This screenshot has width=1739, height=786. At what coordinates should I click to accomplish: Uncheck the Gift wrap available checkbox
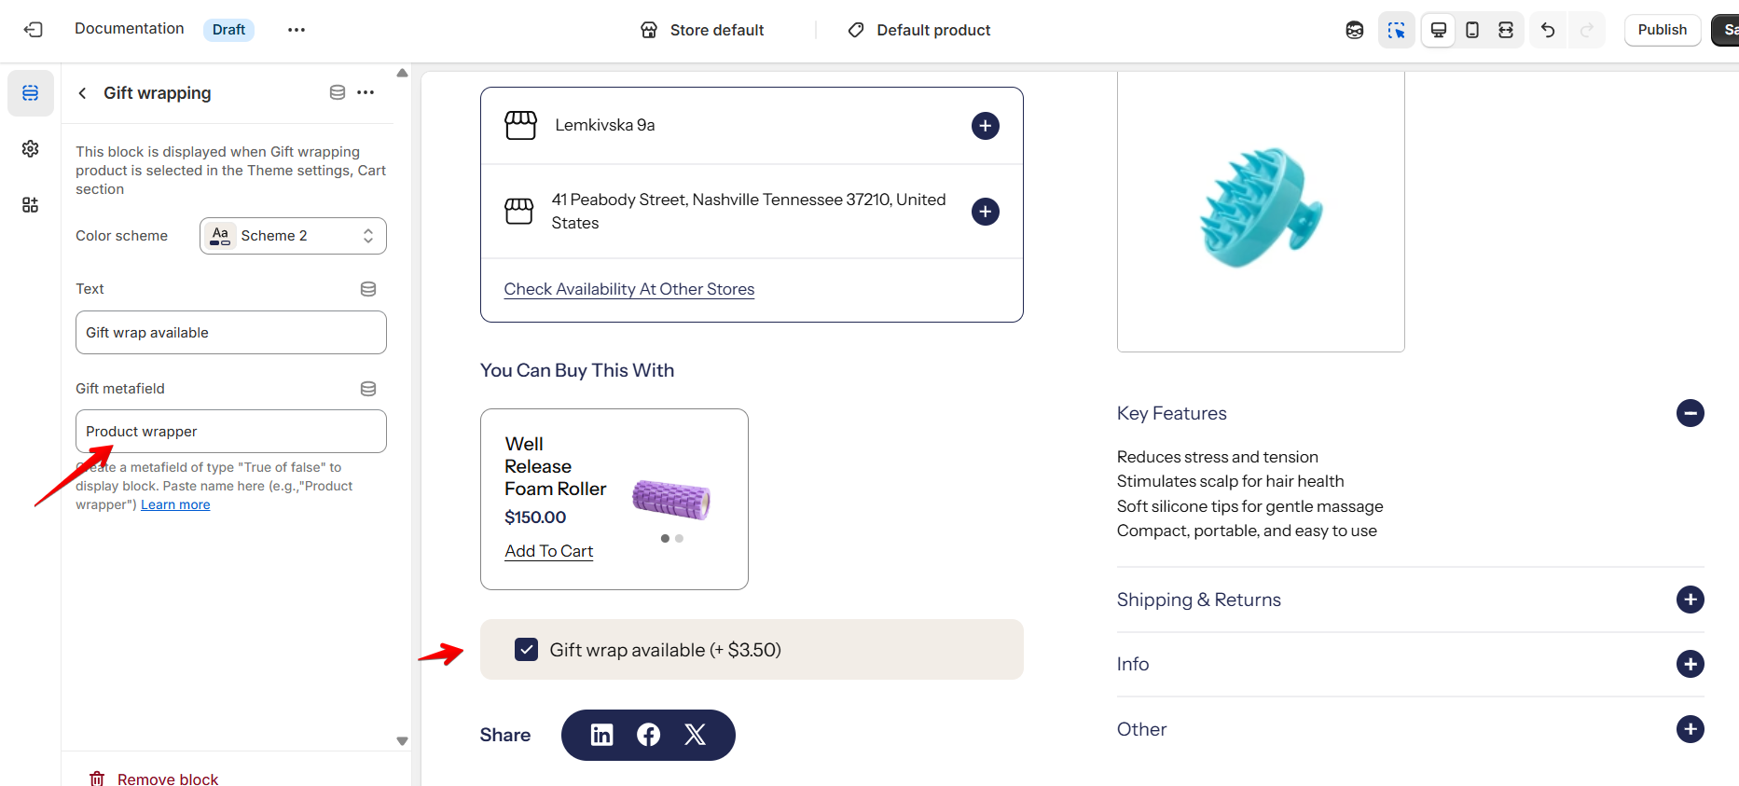click(527, 650)
